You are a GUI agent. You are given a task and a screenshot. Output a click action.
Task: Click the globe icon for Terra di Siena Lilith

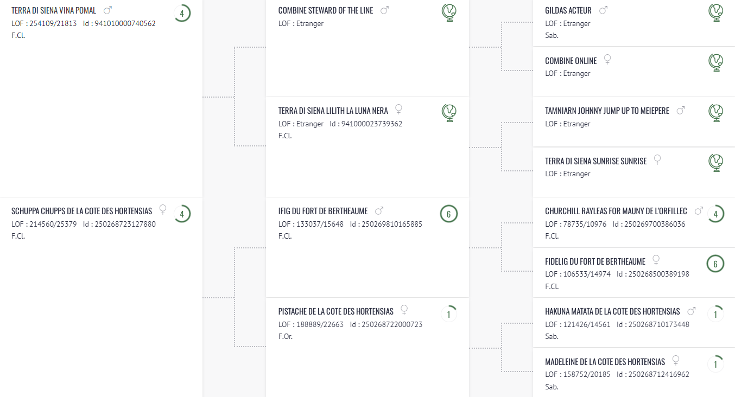449,113
